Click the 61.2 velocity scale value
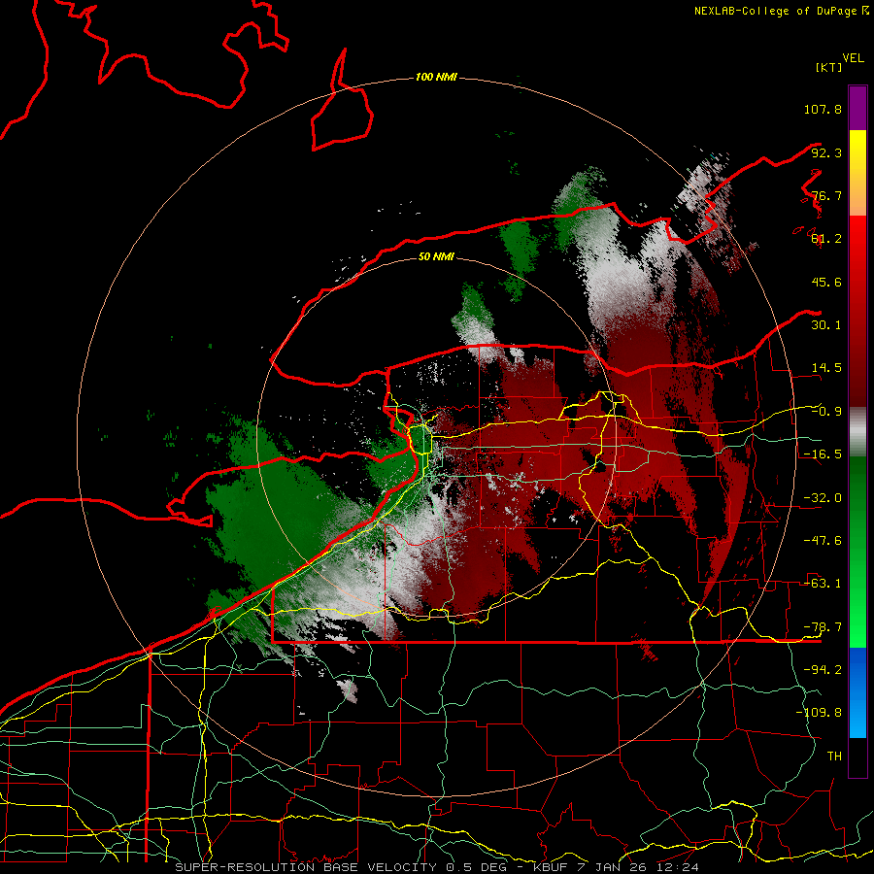 point(826,239)
